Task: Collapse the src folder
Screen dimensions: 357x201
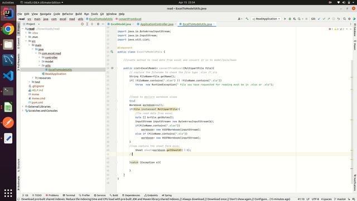Action: point(26,41)
